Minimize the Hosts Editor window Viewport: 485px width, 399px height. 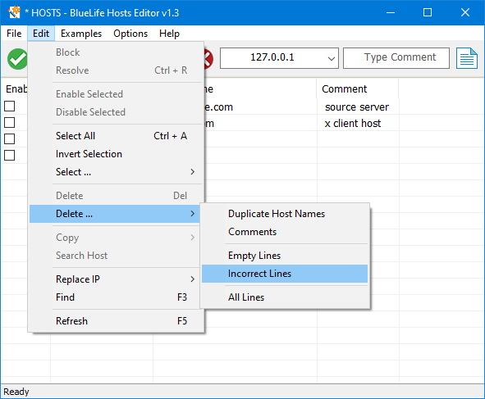(391, 12)
